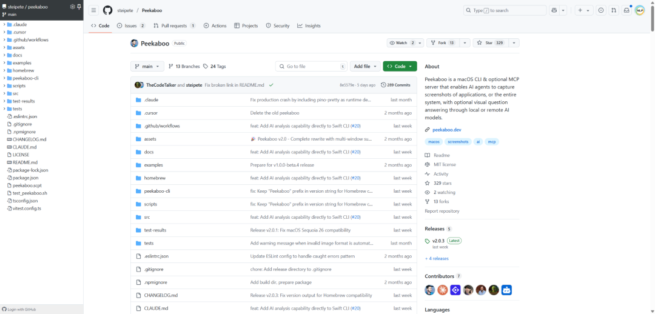Click the green check commit status icon
This screenshot has height=314, width=655.
pos(271,85)
